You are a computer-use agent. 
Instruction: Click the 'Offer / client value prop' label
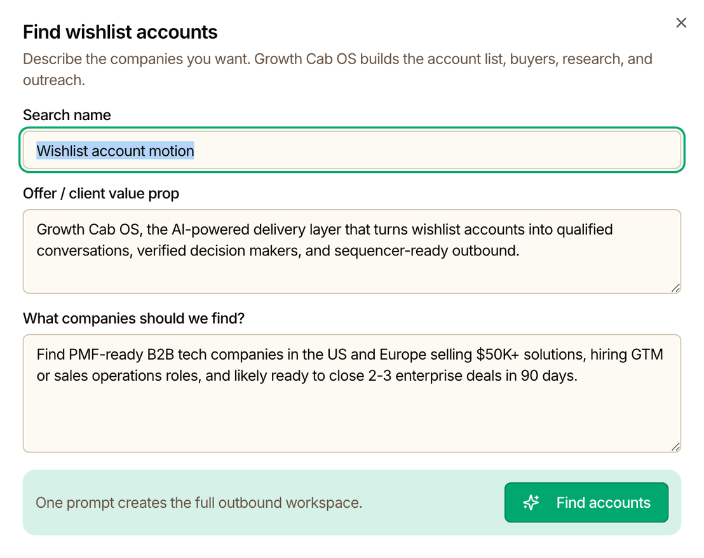[101, 193]
